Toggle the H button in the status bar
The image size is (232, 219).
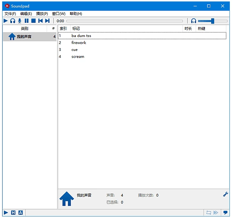[13, 213]
